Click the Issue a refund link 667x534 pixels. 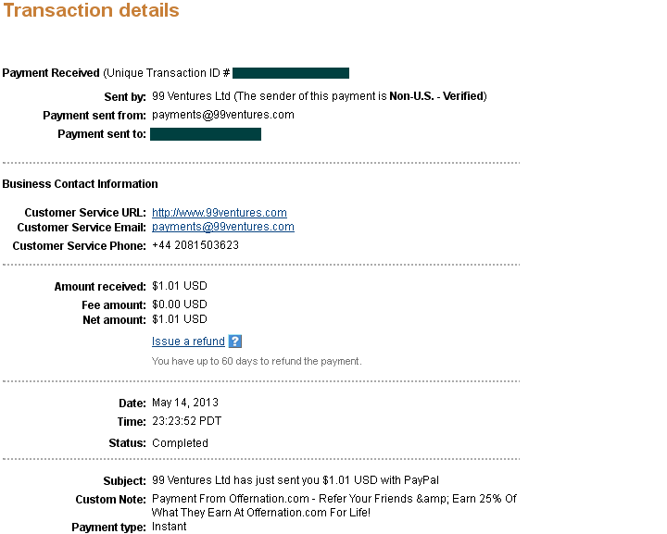(188, 342)
